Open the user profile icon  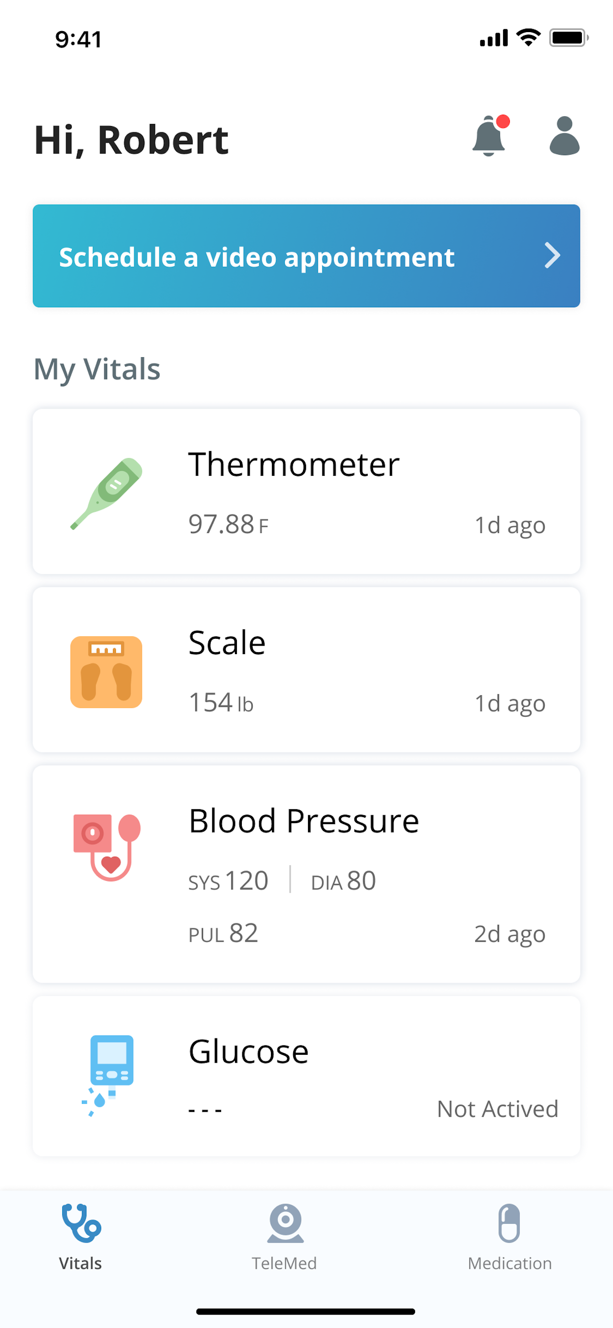coord(565,135)
